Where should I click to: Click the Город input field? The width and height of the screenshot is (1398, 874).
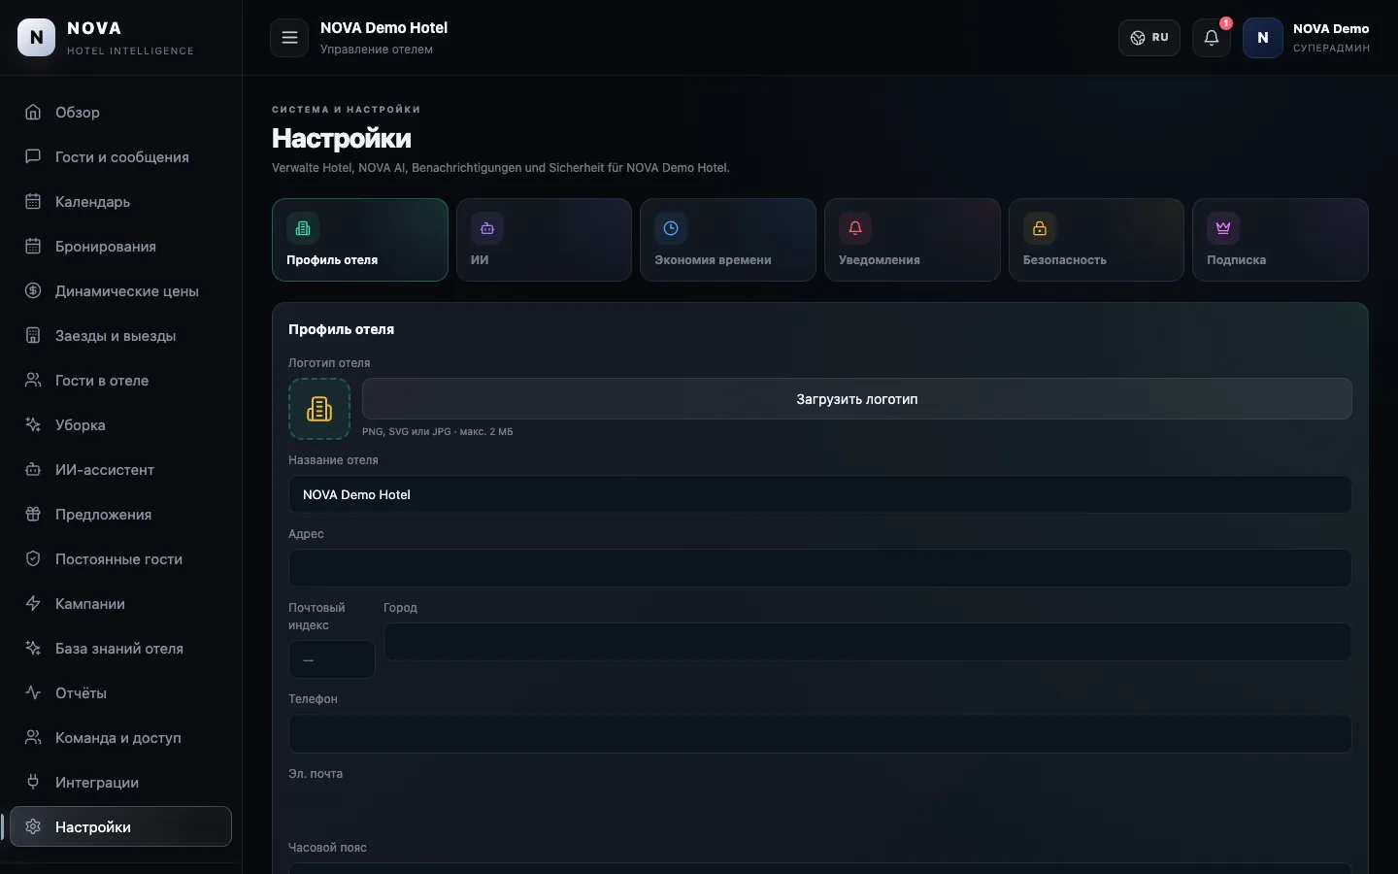click(x=868, y=642)
